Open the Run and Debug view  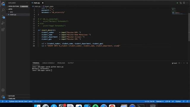(x=3, y=23)
